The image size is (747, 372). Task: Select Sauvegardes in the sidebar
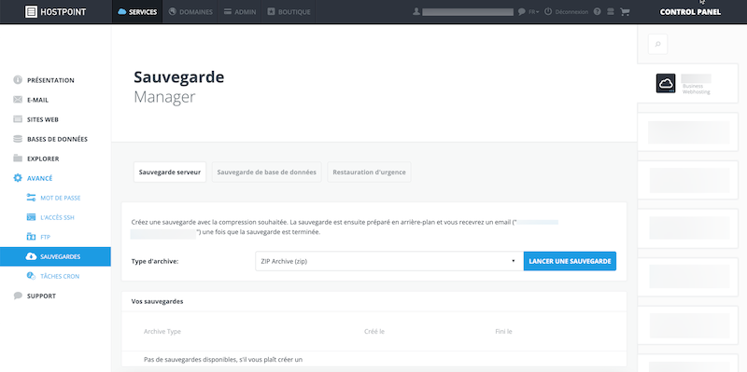coord(55,256)
